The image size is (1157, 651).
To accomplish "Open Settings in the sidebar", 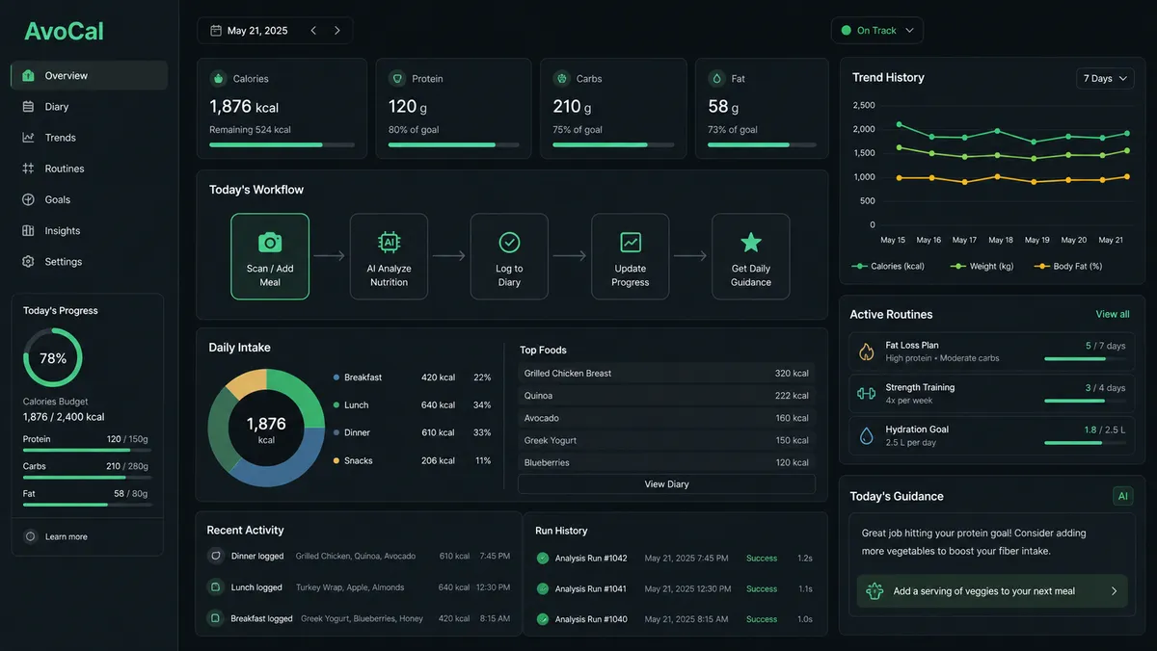I will tap(89, 261).
